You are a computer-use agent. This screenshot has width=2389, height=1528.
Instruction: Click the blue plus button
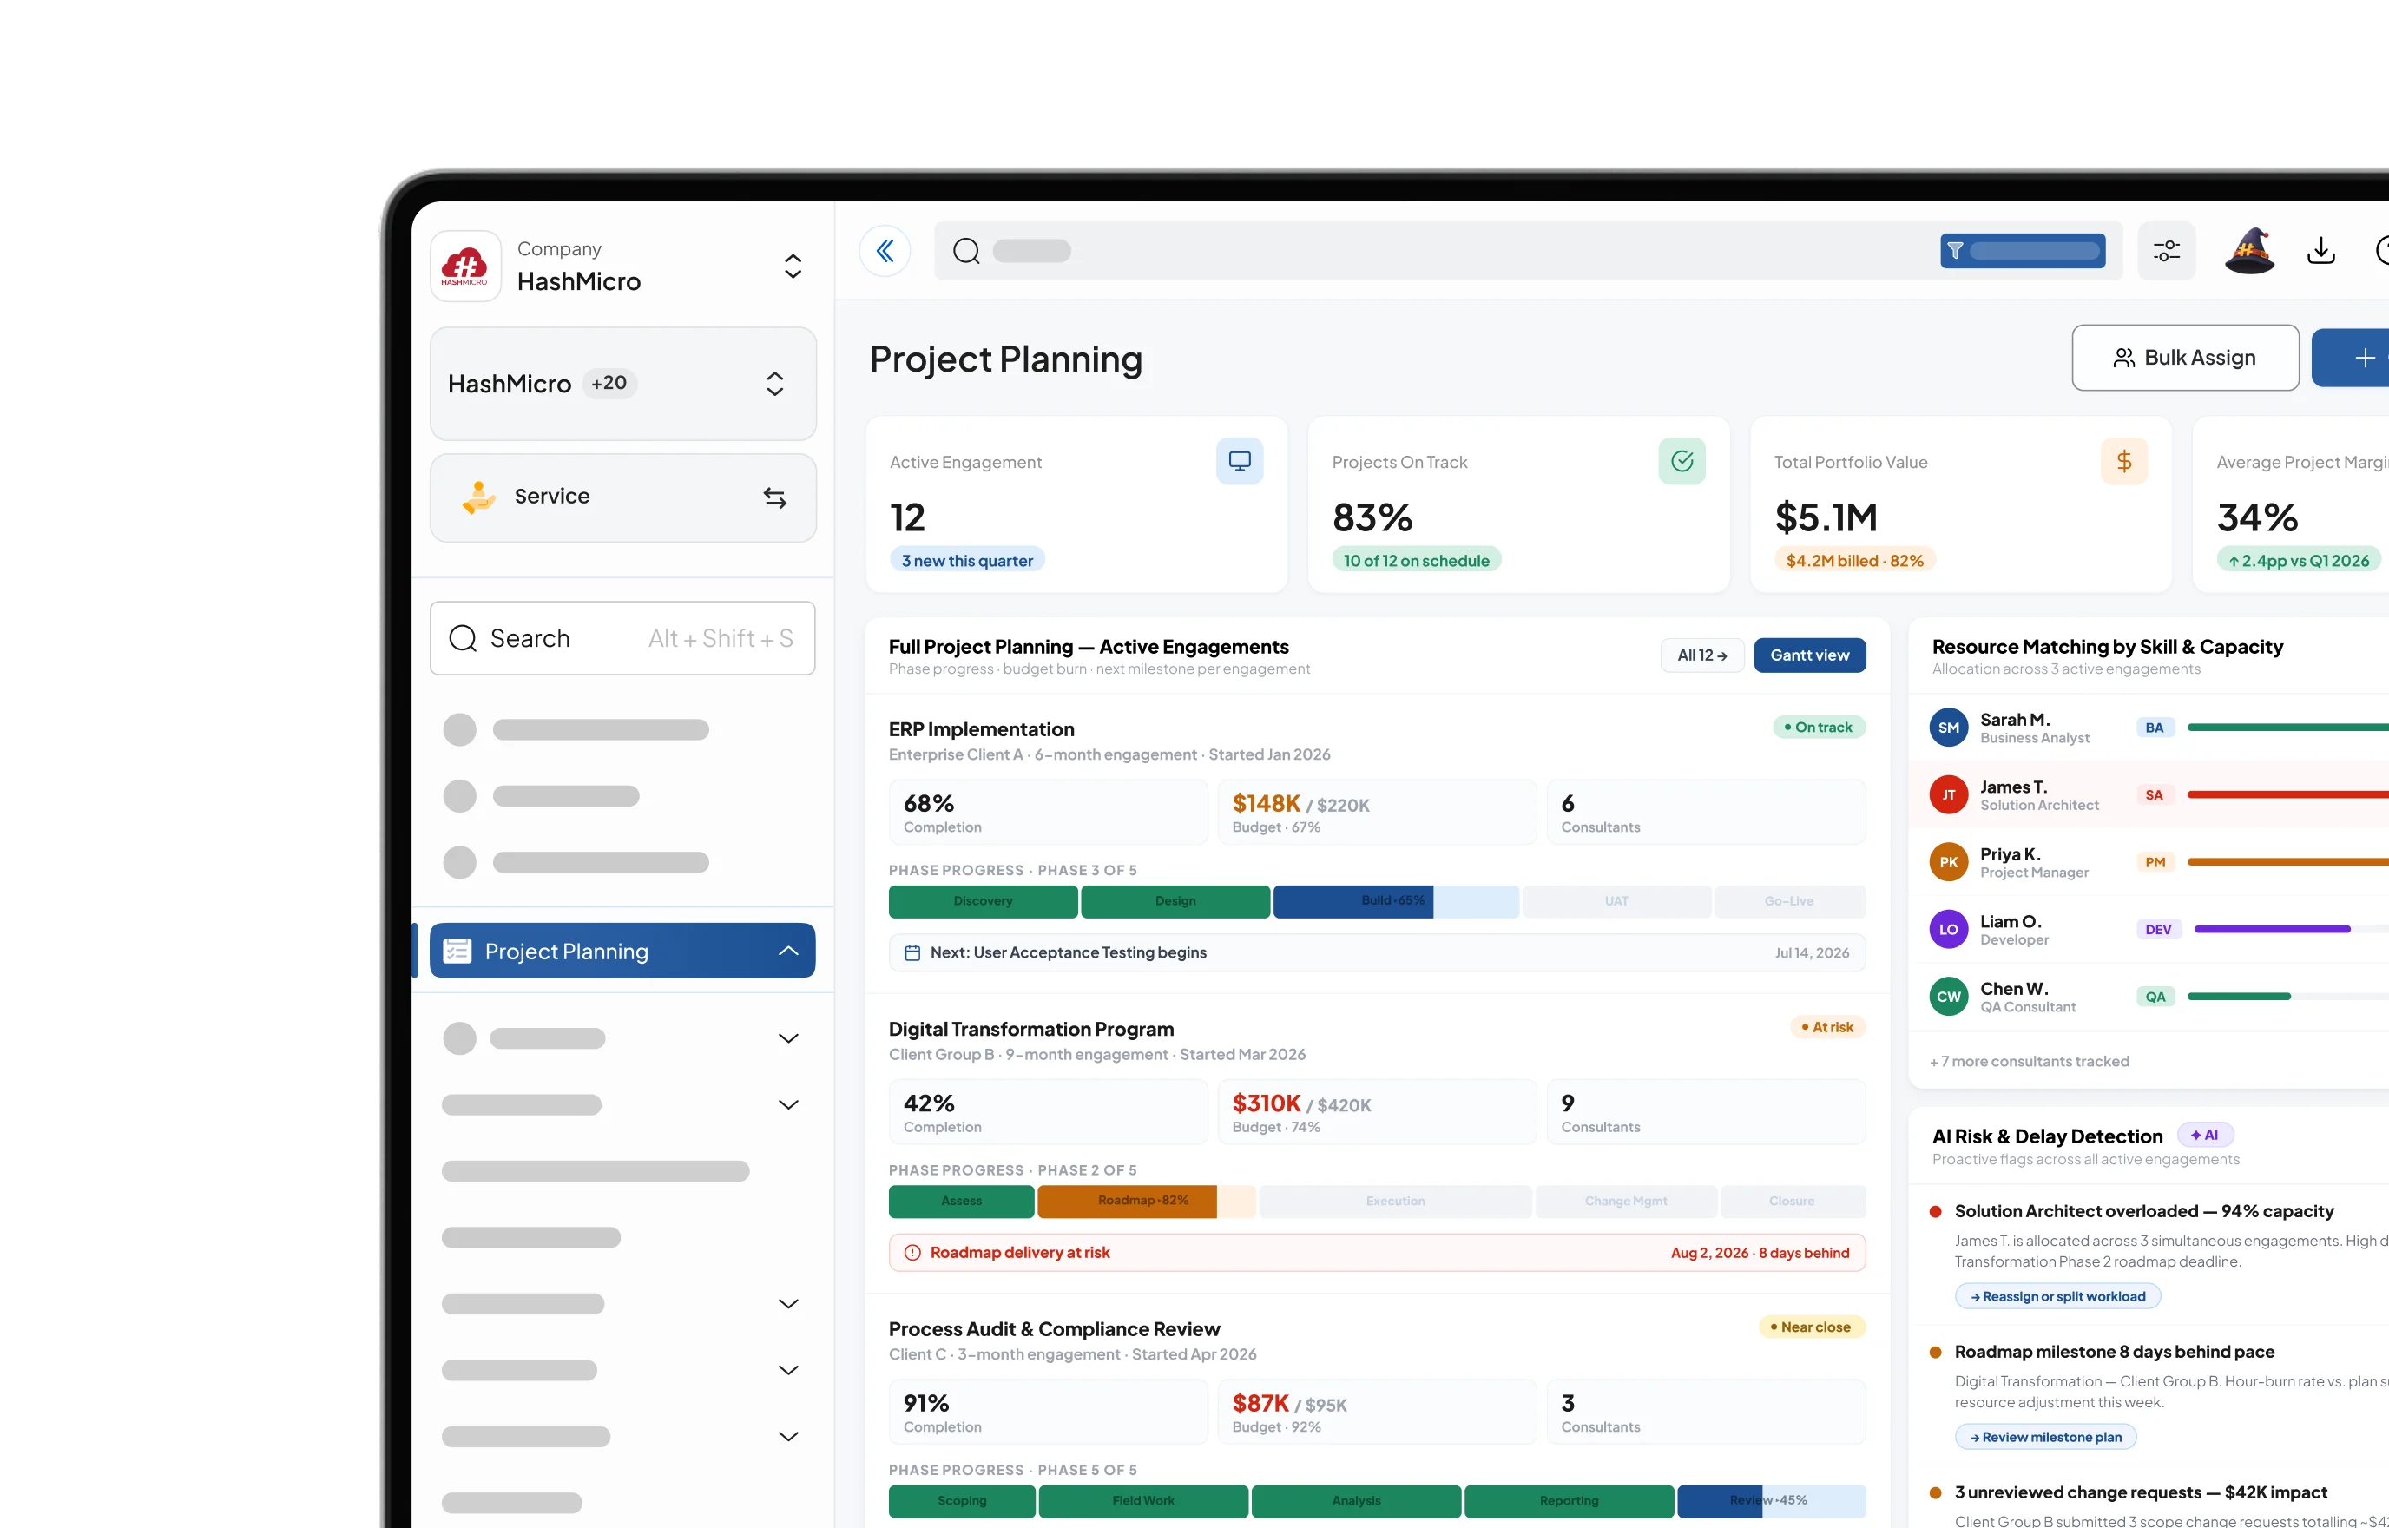[x=2352, y=357]
